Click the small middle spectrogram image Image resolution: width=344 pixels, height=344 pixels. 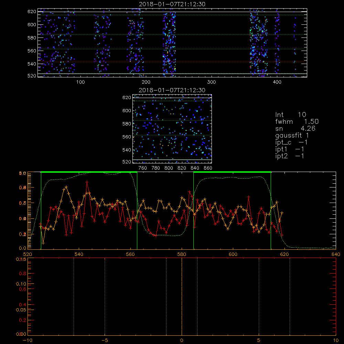point(172,129)
